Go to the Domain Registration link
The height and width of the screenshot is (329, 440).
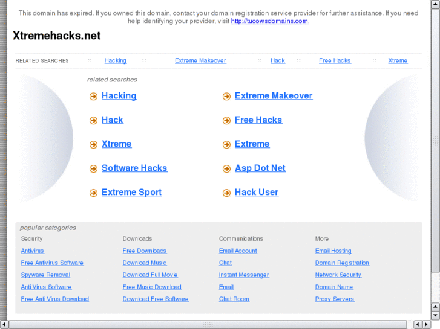342,263
